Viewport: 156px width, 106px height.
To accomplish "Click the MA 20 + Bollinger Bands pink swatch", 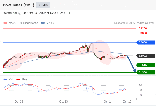I will [x=5, y=23].
